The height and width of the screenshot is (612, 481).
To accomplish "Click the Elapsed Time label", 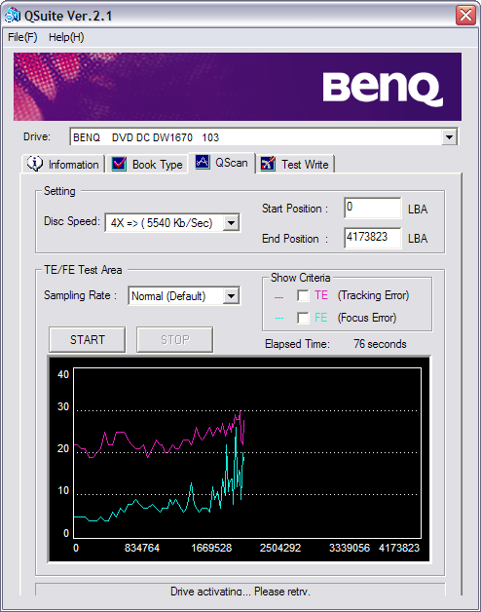I will click(x=297, y=344).
